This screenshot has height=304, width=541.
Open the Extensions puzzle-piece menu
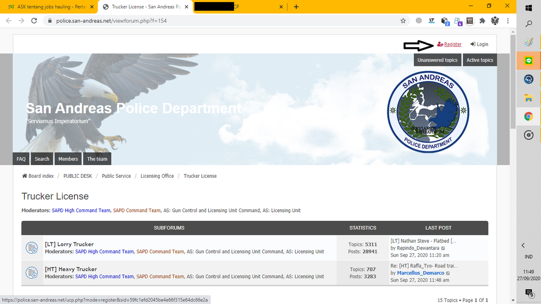482,21
